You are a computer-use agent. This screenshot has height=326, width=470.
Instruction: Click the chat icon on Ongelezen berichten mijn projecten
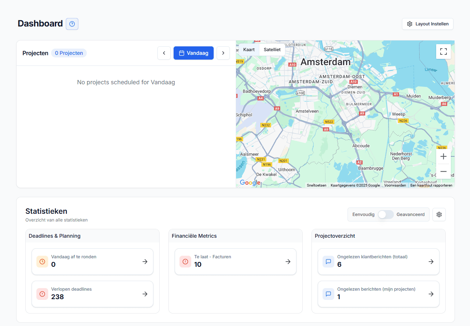[328, 294]
